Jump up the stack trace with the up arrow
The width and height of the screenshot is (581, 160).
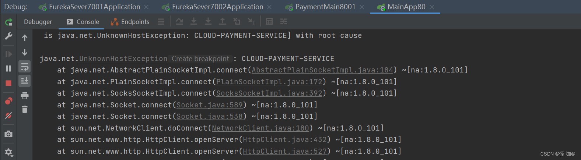[25, 38]
